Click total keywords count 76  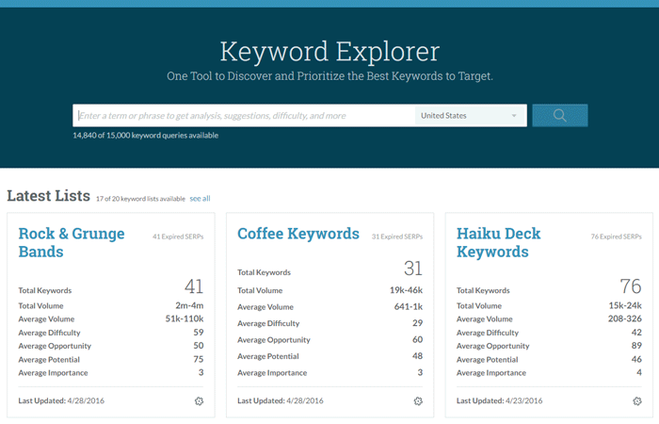click(x=630, y=287)
